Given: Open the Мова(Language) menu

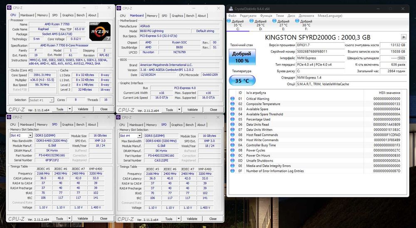Looking at the screenshot, I should point(330,16).
